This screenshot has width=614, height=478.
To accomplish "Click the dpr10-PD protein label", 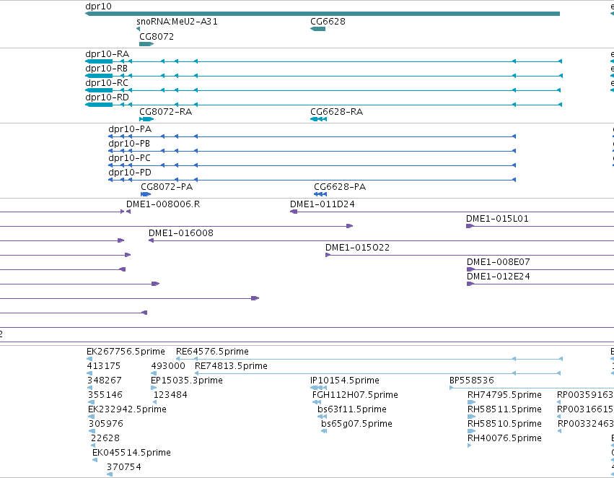I will (130, 173).
